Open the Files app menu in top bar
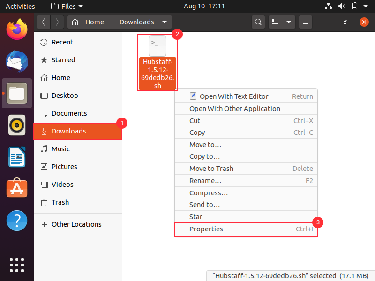The width and height of the screenshot is (375, 281). pyautogui.click(x=67, y=6)
